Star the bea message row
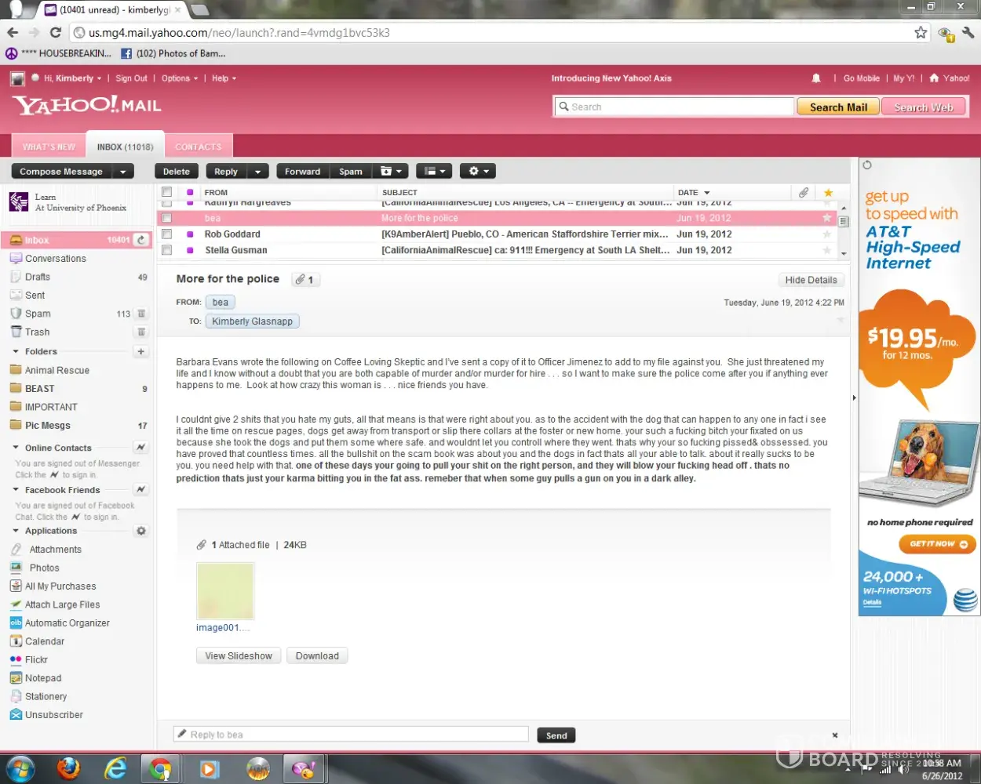This screenshot has width=981, height=784. pos(826,218)
